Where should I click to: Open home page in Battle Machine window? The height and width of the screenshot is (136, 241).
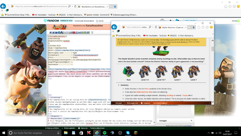tap(199, 27)
